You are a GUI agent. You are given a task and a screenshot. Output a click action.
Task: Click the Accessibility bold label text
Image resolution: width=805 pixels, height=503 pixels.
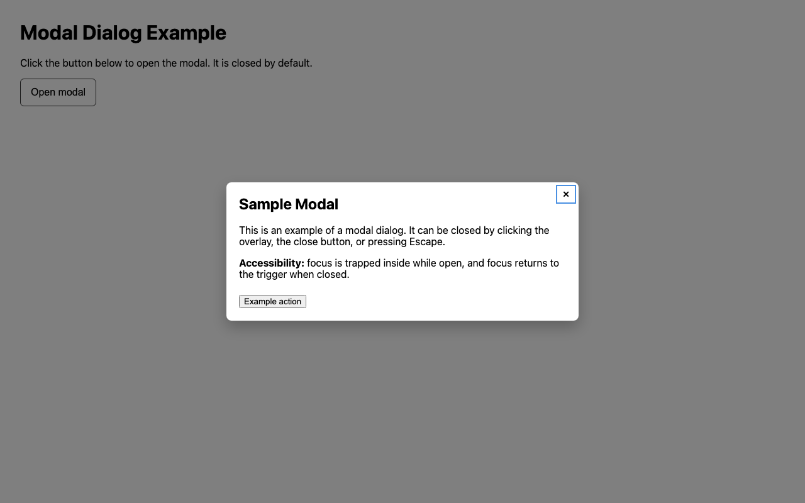coord(271,263)
